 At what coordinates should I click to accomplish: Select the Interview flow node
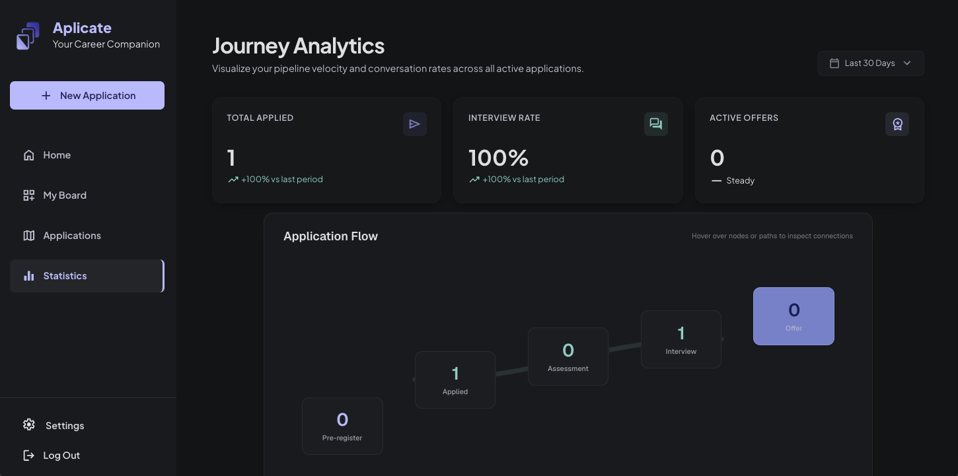pos(681,339)
